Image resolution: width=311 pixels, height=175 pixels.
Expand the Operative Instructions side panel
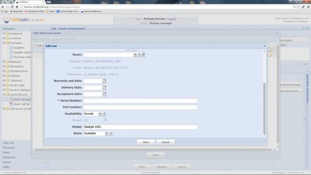[308, 71]
